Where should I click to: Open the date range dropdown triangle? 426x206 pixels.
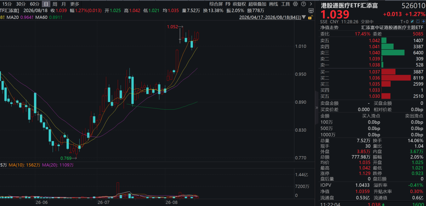point(304,17)
